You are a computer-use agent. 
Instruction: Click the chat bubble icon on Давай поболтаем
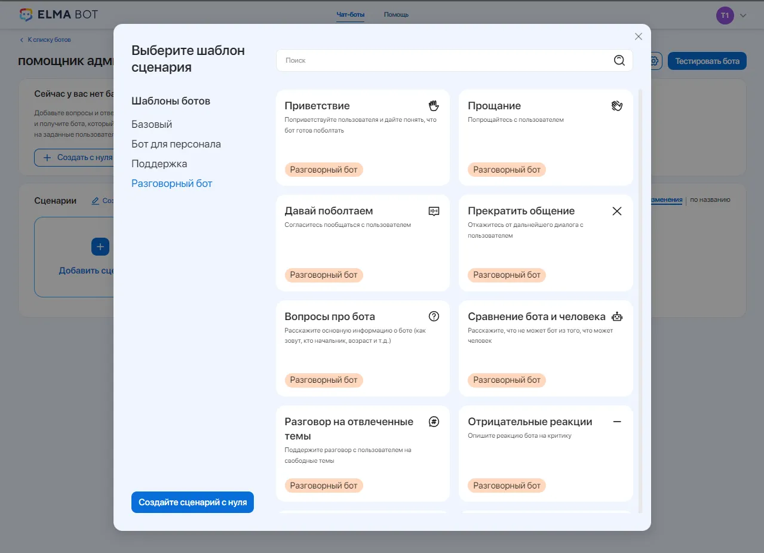[x=434, y=211]
